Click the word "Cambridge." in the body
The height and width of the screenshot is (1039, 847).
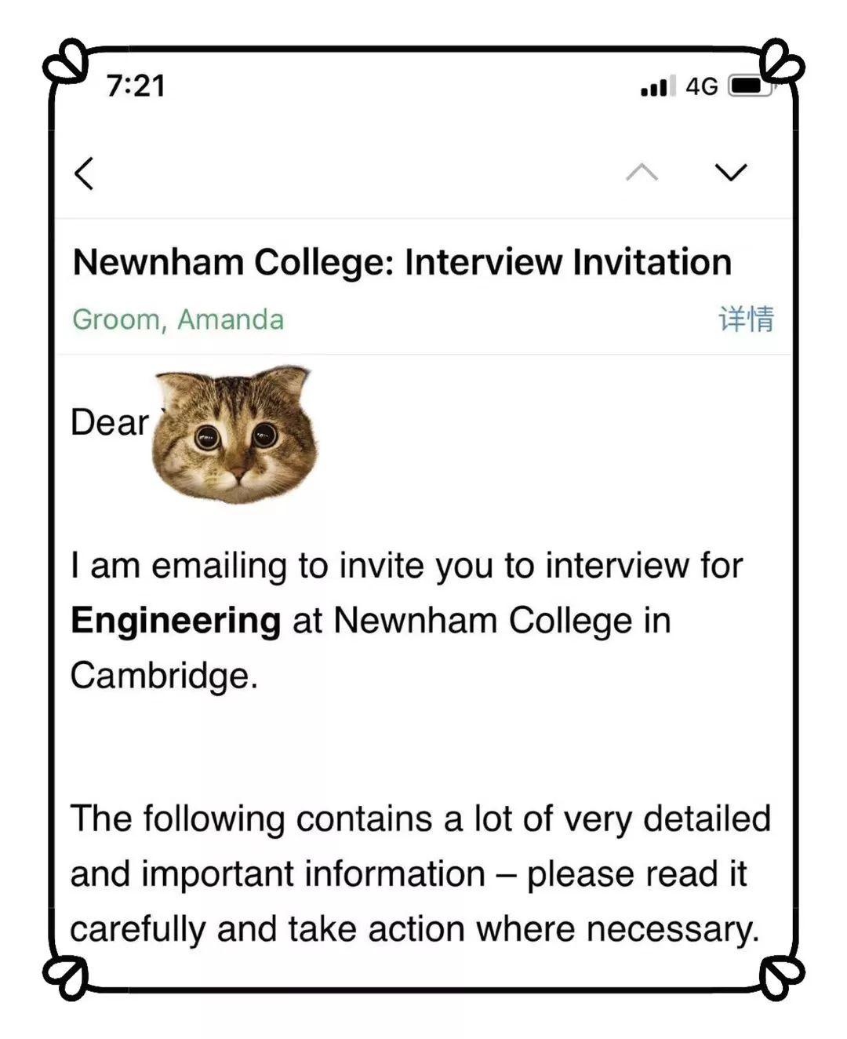click(x=164, y=676)
